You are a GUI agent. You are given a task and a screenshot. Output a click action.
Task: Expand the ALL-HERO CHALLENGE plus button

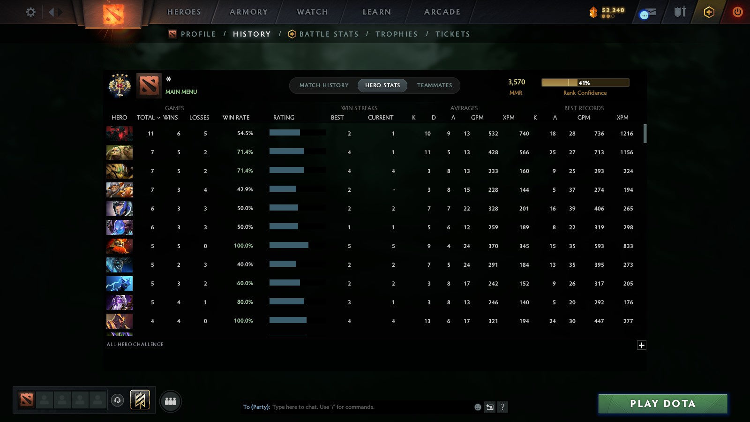(642, 345)
